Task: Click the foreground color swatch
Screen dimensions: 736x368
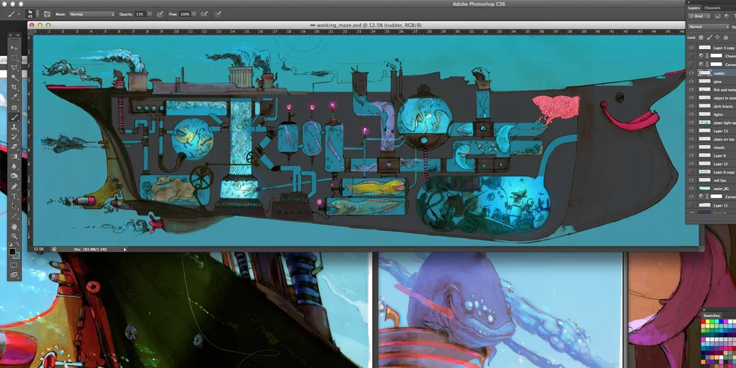Action: [12, 251]
